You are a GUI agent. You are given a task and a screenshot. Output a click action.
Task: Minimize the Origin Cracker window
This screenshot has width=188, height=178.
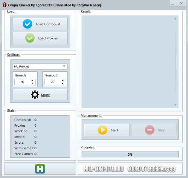coord(173,3)
